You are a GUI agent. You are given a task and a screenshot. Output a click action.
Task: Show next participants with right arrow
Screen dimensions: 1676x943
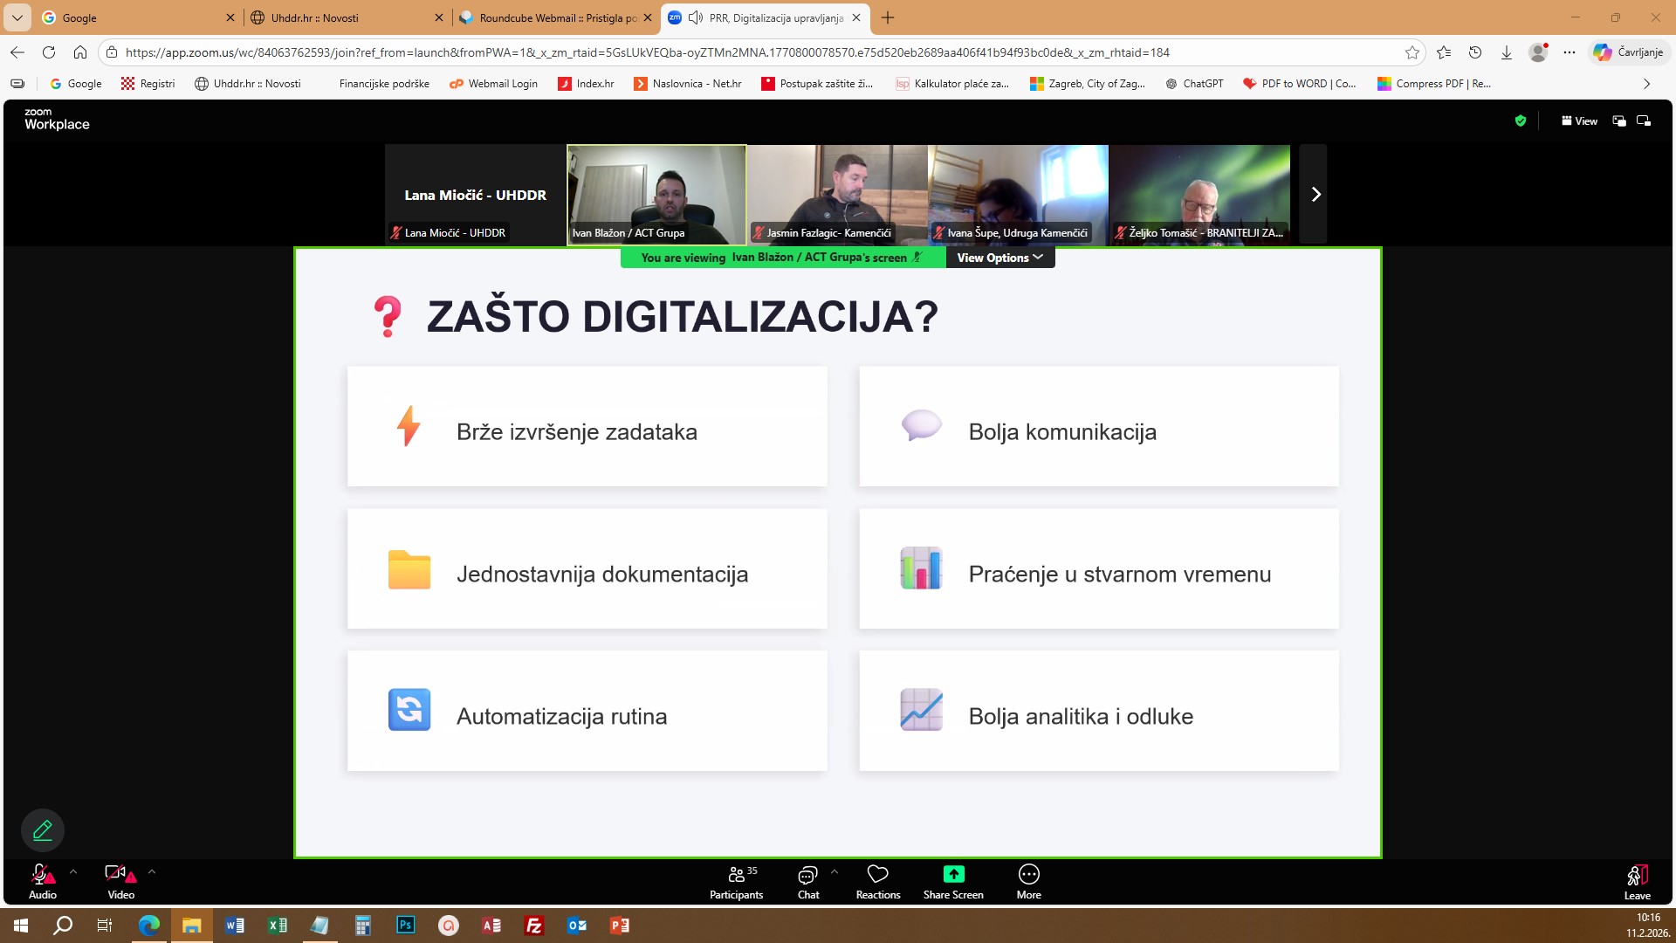point(1315,194)
